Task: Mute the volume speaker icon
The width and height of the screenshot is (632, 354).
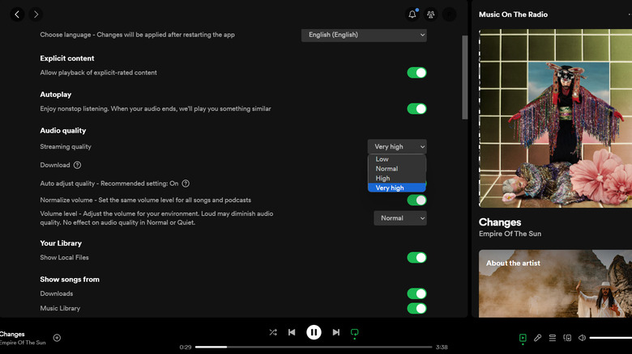Action: click(582, 338)
